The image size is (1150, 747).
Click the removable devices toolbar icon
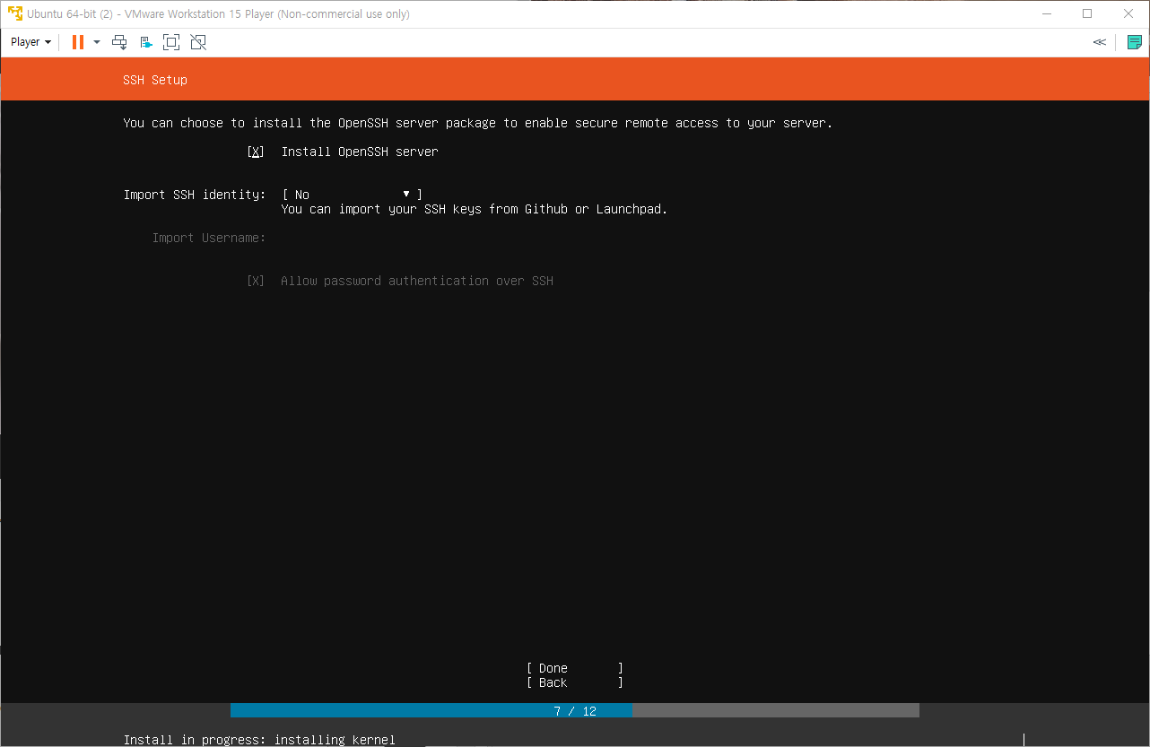(x=146, y=42)
